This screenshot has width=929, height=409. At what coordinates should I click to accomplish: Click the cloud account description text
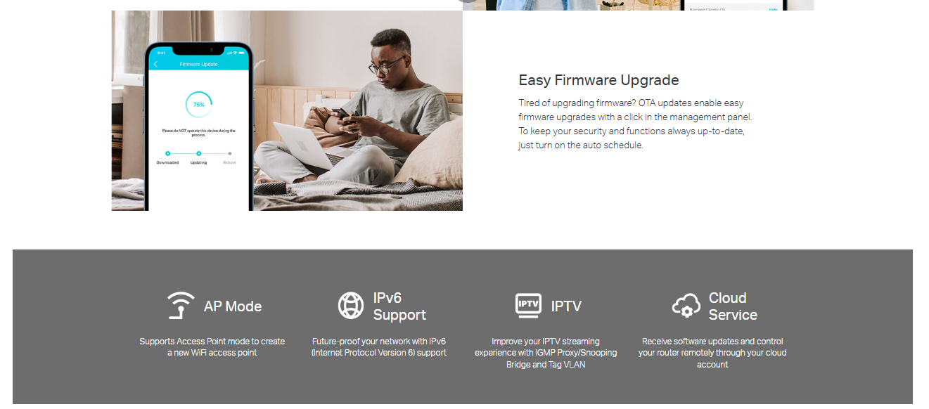coord(712,353)
